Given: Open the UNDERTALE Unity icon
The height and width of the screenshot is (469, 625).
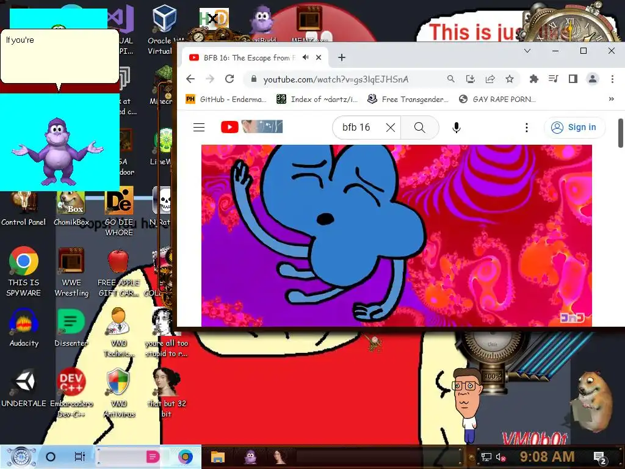Looking at the screenshot, I should click(24, 387).
